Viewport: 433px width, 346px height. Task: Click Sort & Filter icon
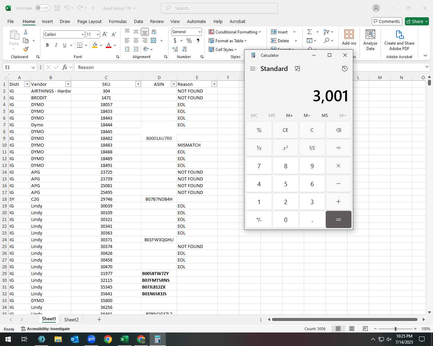coord(326,32)
